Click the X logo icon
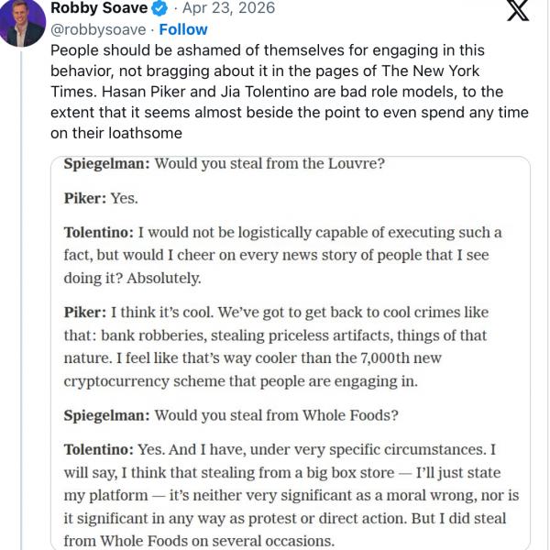This screenshot has width=550, height=550. point(518,12)
